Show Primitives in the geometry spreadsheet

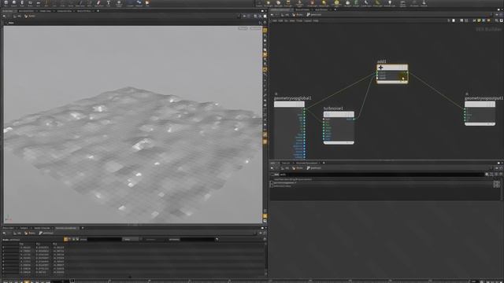click(x=73, y=239)
